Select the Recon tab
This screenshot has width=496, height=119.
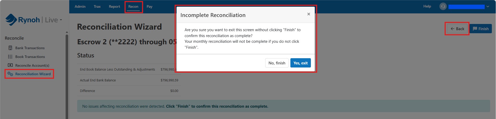(x=133, y=6)
